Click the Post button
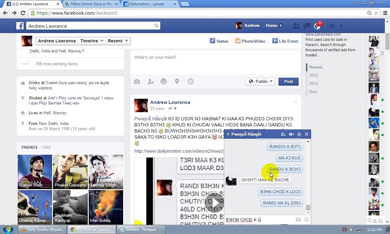The width and height of the screenshot is (390, 234). click(x=288, y=82)
